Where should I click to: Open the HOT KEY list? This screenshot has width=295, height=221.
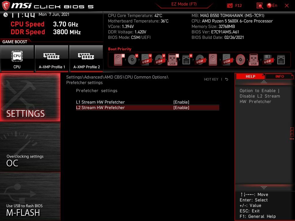[211, 79]
